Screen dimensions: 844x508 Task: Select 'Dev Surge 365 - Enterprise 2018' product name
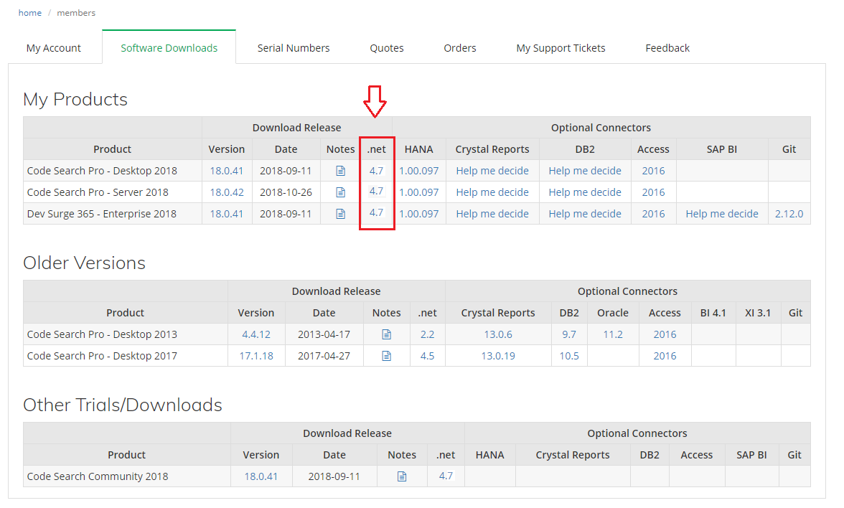(102, 214)
